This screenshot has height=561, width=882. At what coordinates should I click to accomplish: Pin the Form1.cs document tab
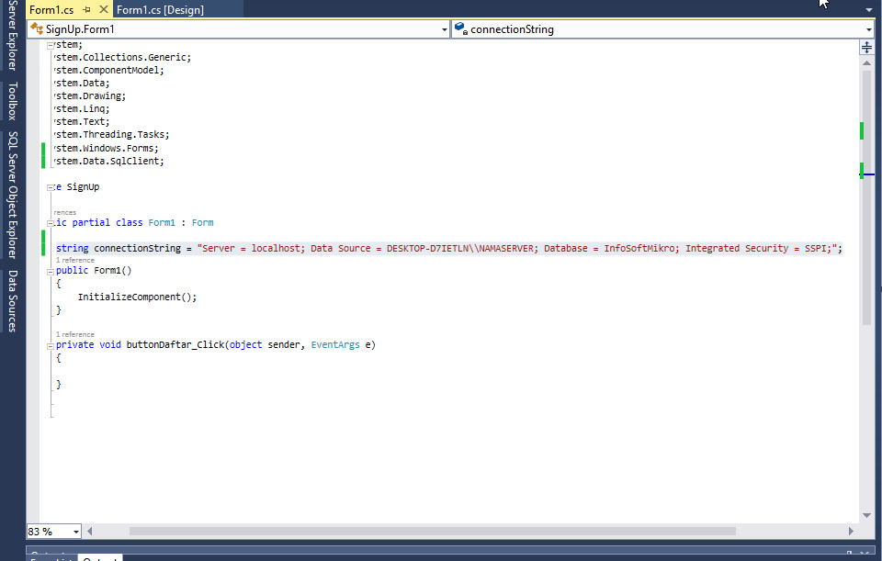86,8
